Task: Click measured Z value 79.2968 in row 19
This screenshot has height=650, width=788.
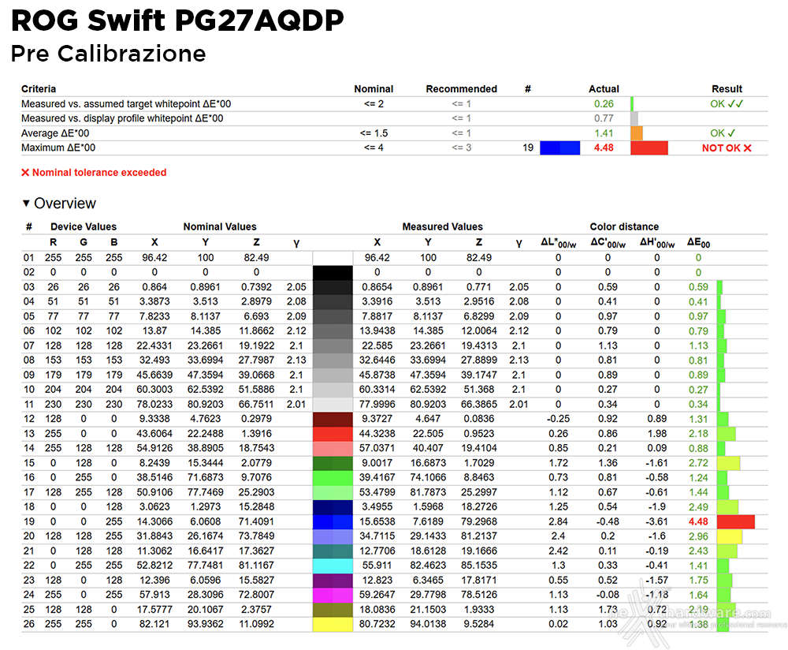Action: tap(479, 521)
